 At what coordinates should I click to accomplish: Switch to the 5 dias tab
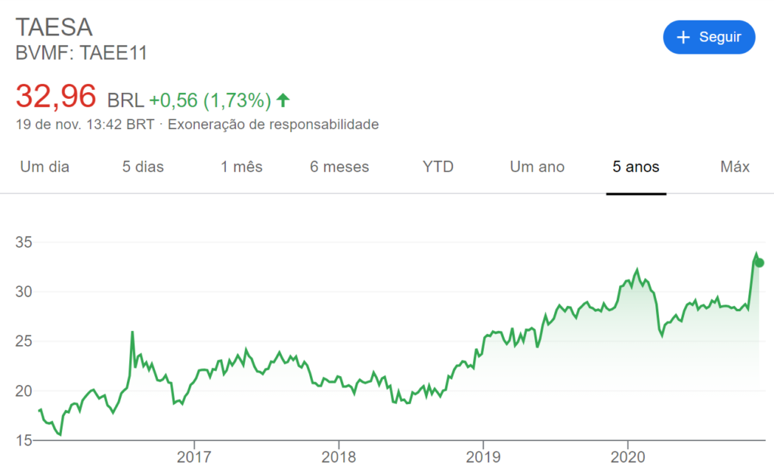tap(143, 167)
